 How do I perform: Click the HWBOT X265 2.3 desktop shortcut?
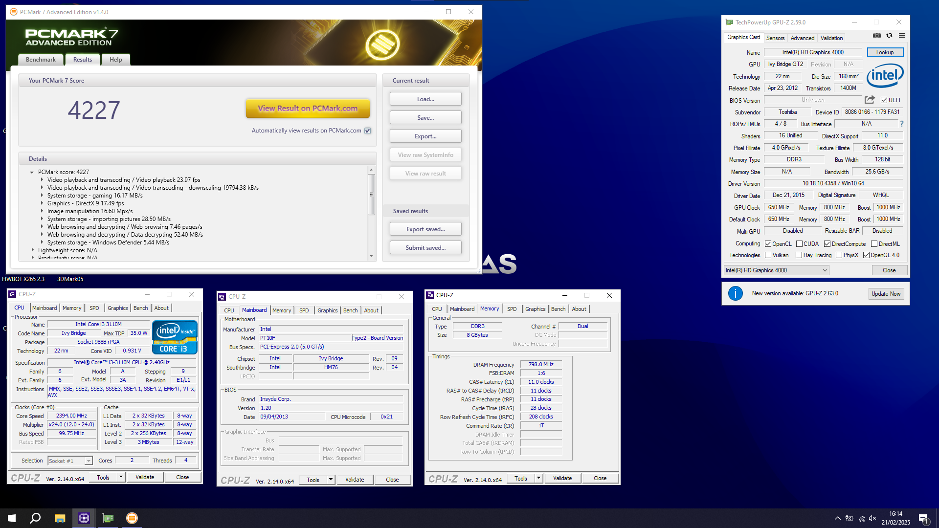pyautogui.click(x=23, y=279)
